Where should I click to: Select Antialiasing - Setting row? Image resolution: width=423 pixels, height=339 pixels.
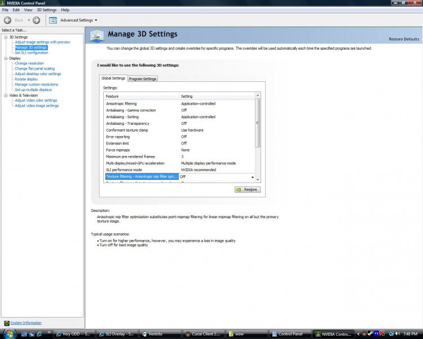pos(180,117)
